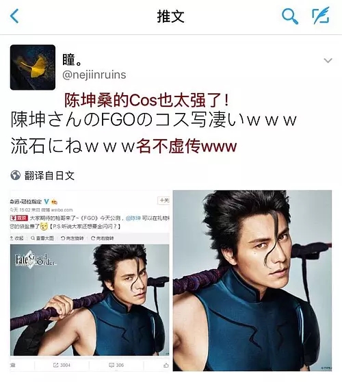Go back using the left arrow
This screenshot has width=342, height=382.
click(x=14, y=16)
